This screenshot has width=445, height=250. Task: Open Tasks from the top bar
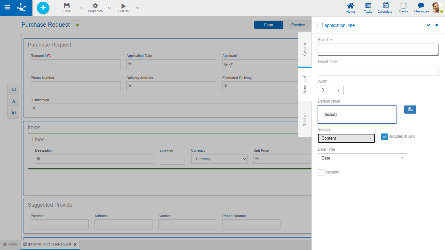coord(368,8)
